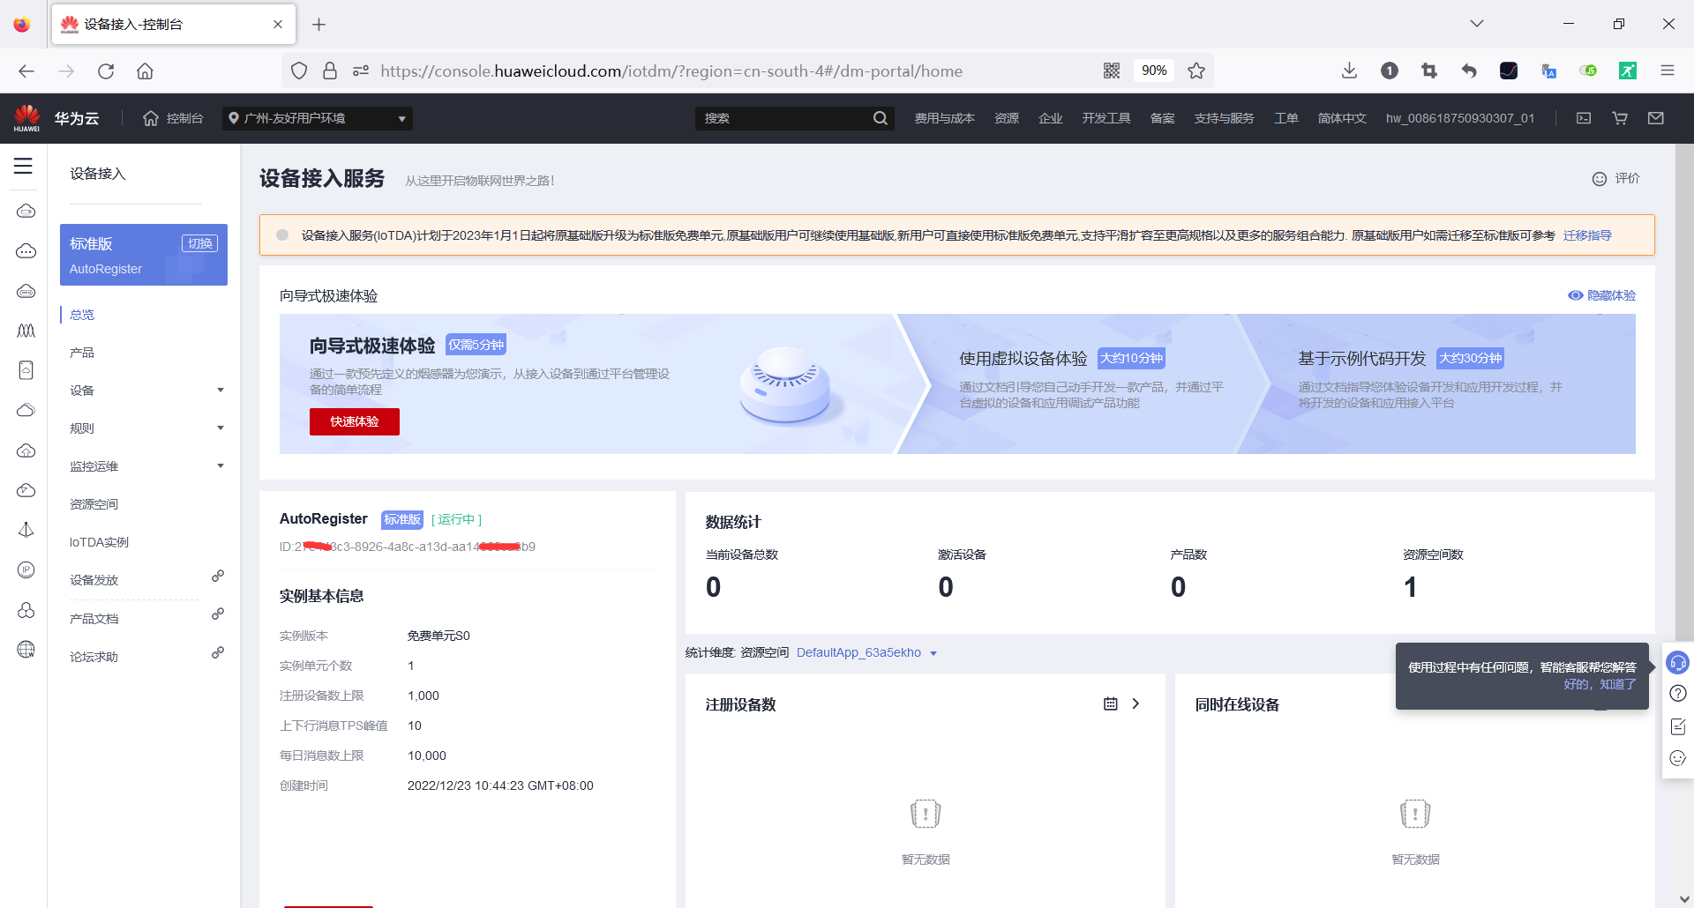The image size is (1694, 908).
Task: Open the 资源 top navigation item
Action: 1007,118
